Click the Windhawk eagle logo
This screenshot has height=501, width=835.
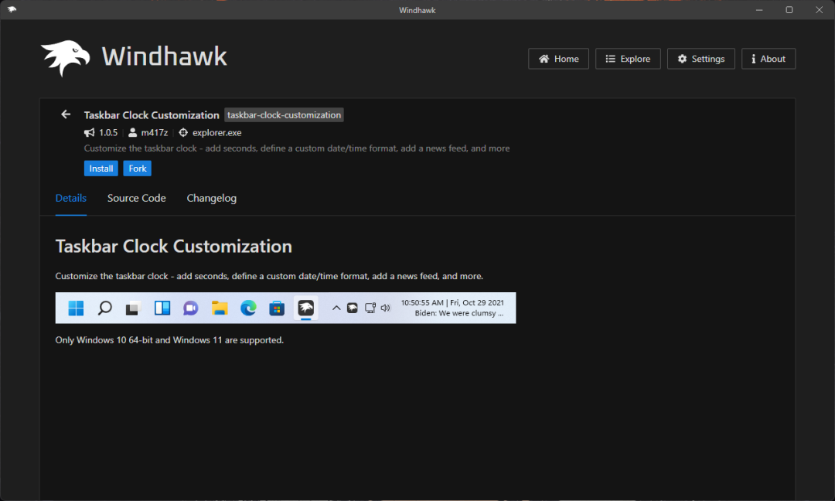tap(66, 58)
